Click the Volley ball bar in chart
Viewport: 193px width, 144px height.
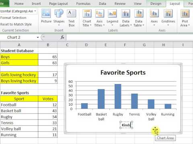tap(151, 104)
